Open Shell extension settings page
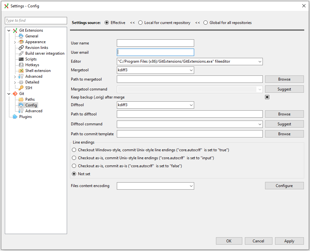Screen dimensions: 310x251 pos(38,71)
